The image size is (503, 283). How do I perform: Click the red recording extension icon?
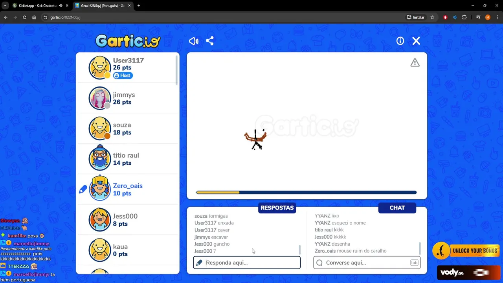tap(445, 17)
